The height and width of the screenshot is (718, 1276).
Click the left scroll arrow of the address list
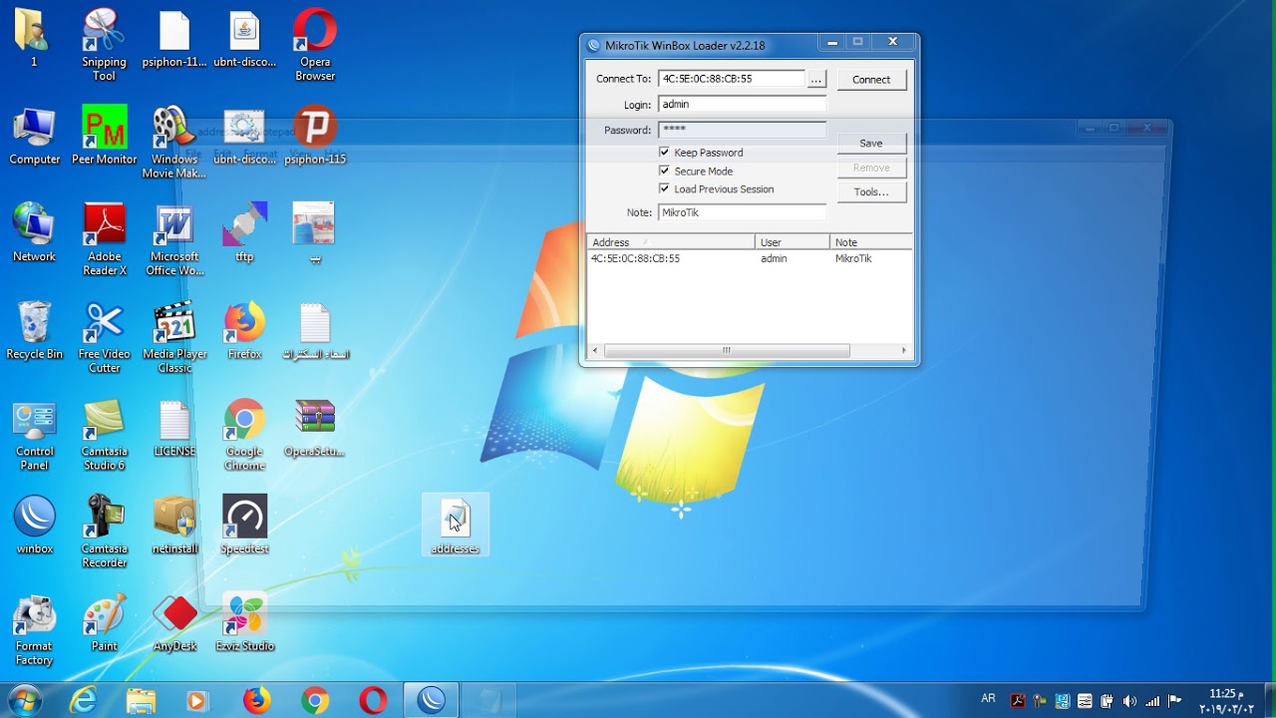tap(595, 351)
